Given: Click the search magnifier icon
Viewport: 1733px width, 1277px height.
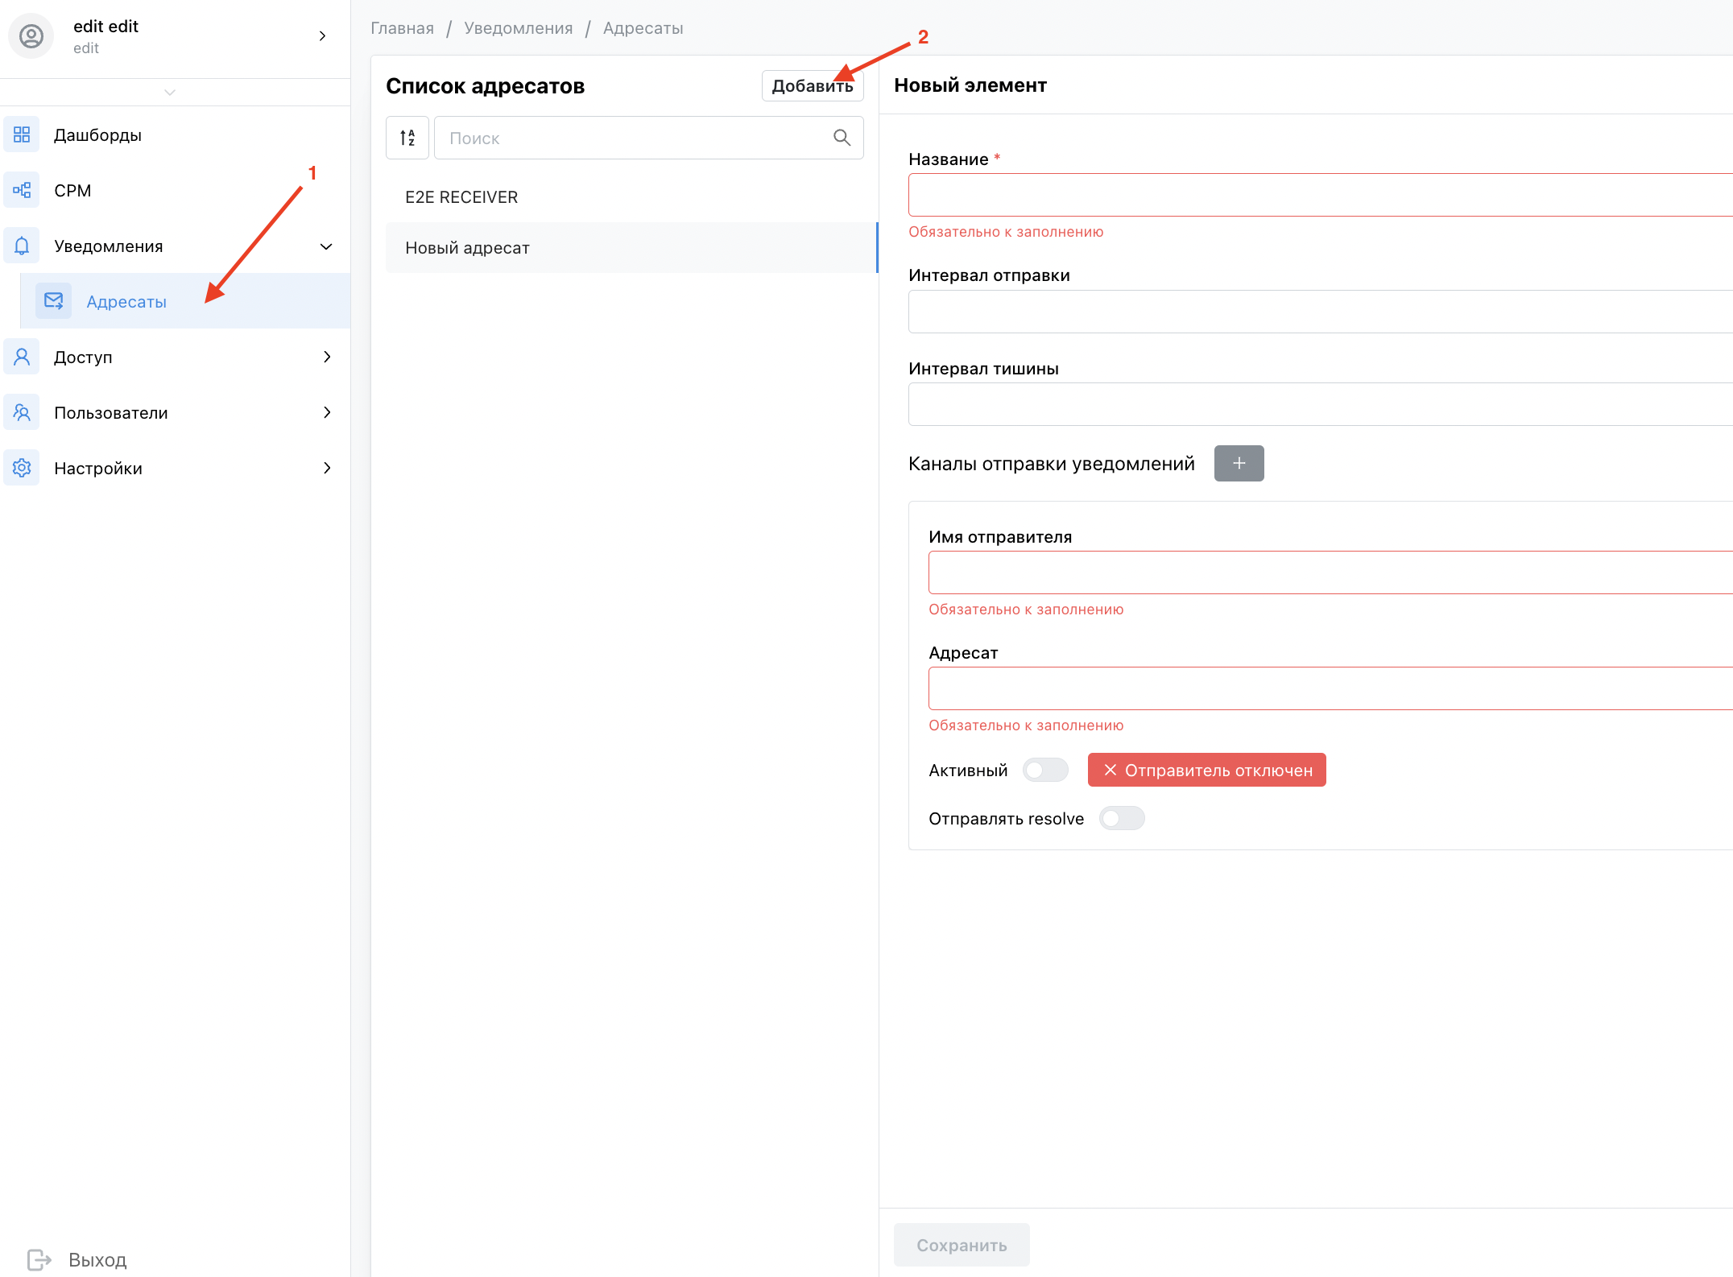Looking at the screenshot, I should (842, 138).
